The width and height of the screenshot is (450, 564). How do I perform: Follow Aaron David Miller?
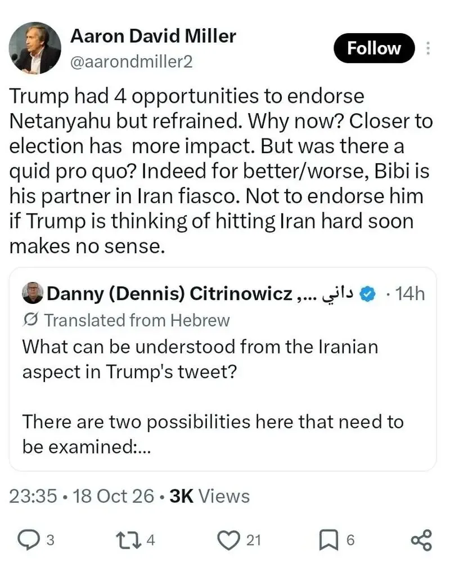click(374, 48)
